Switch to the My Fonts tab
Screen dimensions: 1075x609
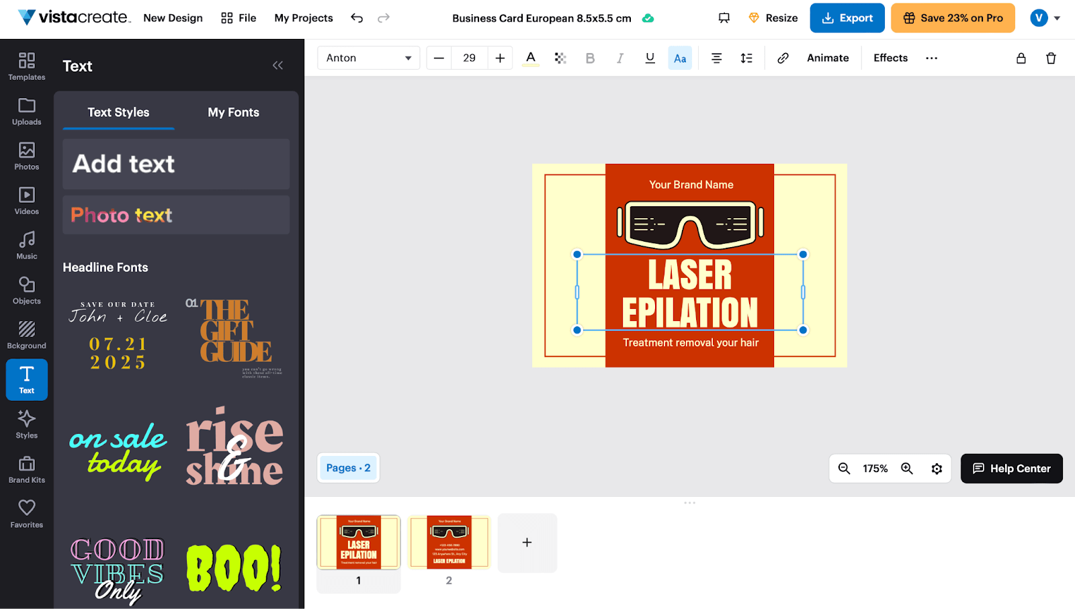[x=233, y=112]
